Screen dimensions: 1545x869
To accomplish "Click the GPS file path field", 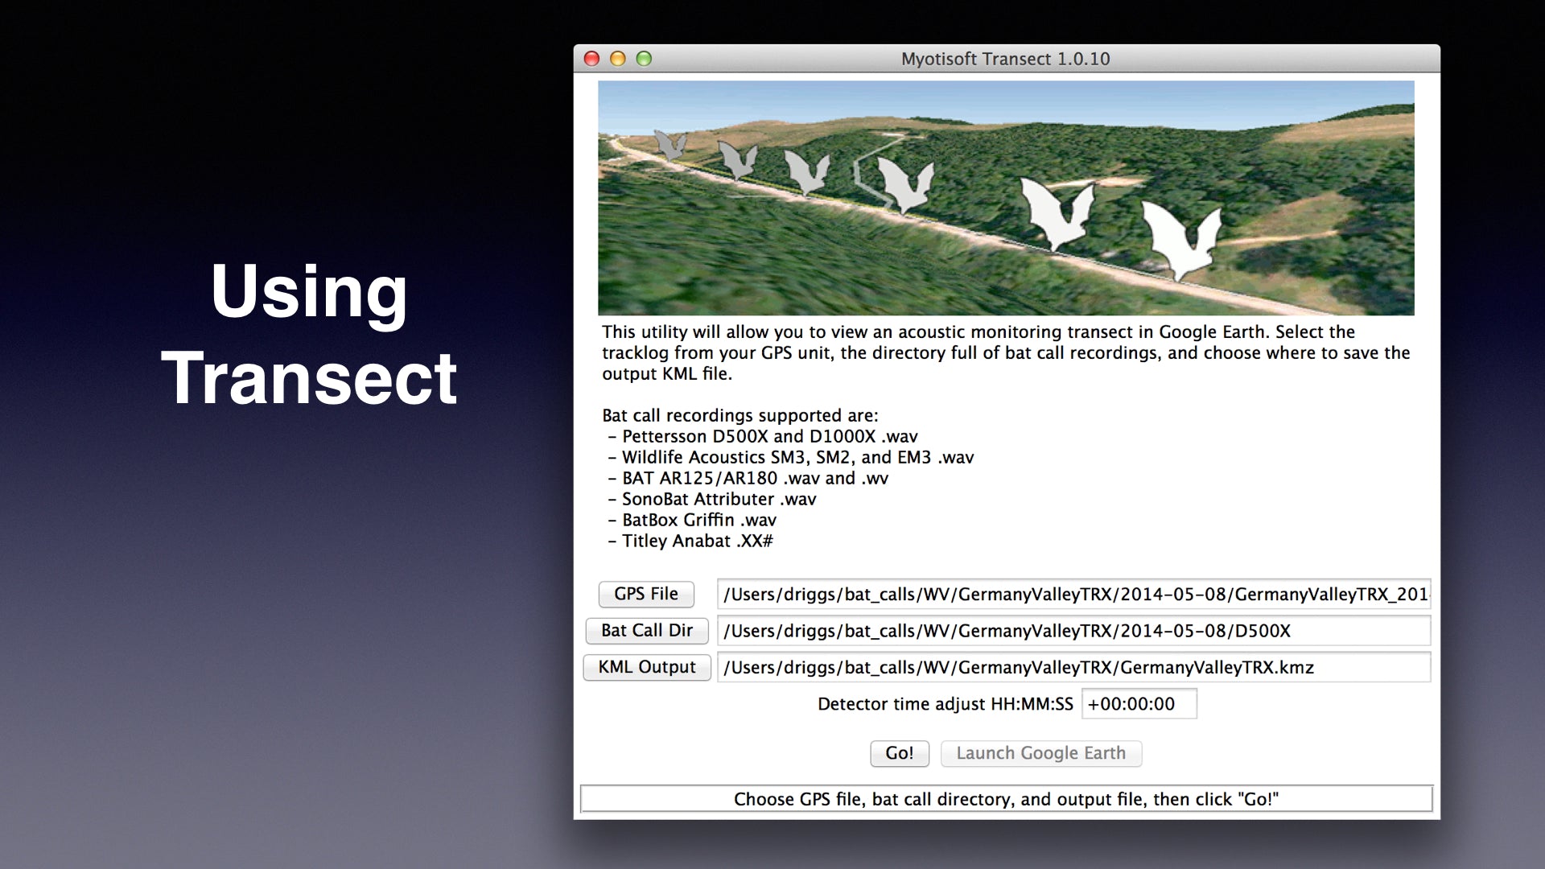I will 1073,594.
